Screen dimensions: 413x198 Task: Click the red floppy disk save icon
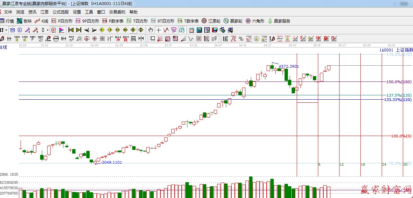(x=214, y=30)
